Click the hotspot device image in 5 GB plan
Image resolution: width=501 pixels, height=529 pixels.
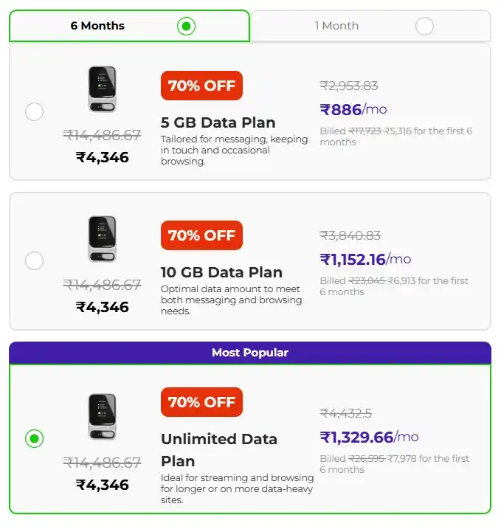point(102,90)
